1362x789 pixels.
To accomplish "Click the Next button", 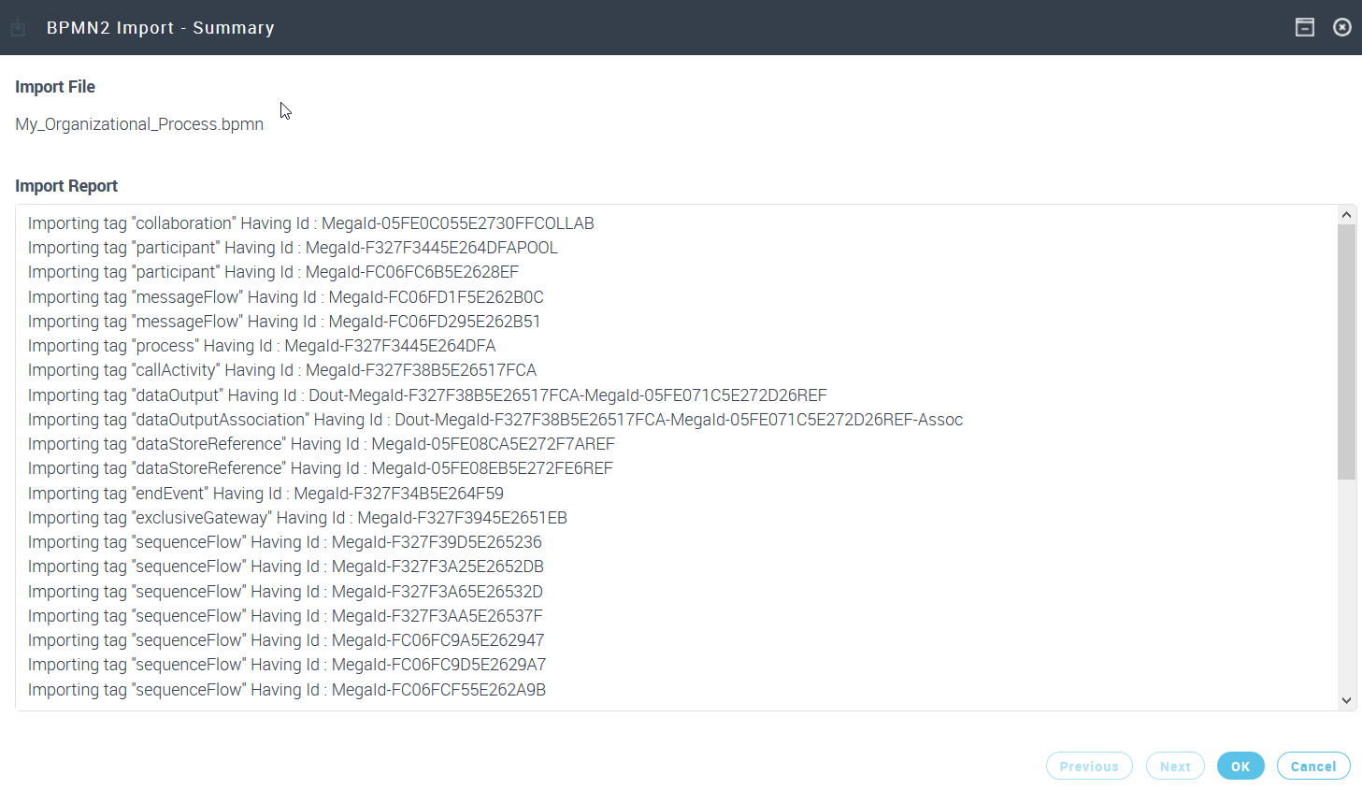I will click(x=1175, y=766).
